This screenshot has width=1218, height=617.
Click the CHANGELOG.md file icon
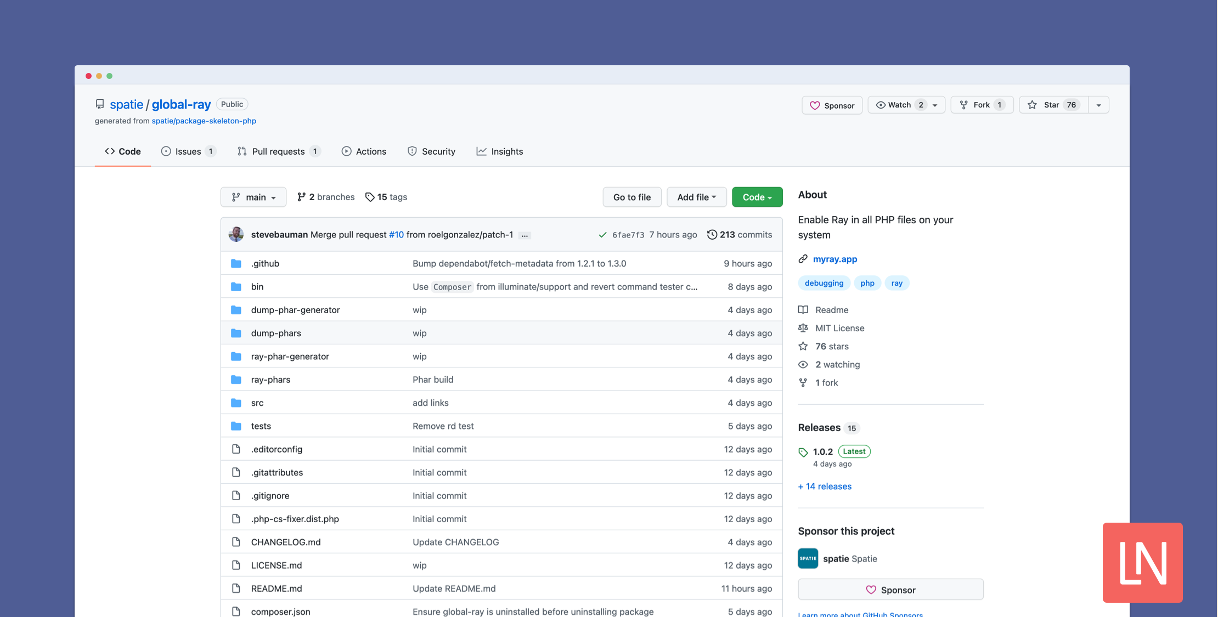click(236, 542)
